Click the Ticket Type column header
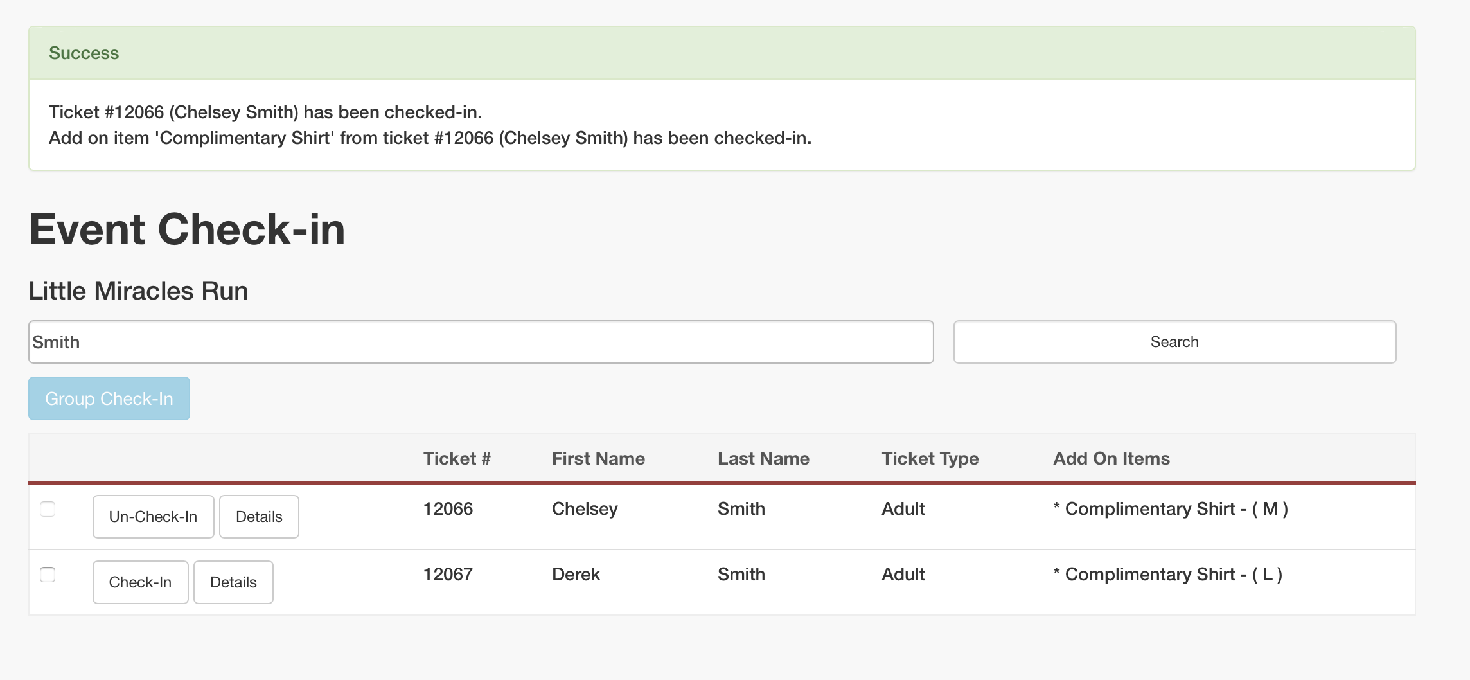This screenshot has height=680, width=1470. pyautogui.click(x=930, y=459)
